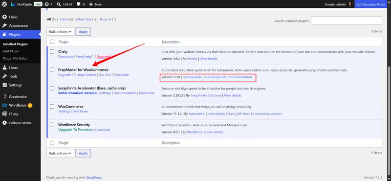Check the PrepMaster for WooCommerce checkbox
Viewport: 391px width, 181px height.
[x=52, y=69]
